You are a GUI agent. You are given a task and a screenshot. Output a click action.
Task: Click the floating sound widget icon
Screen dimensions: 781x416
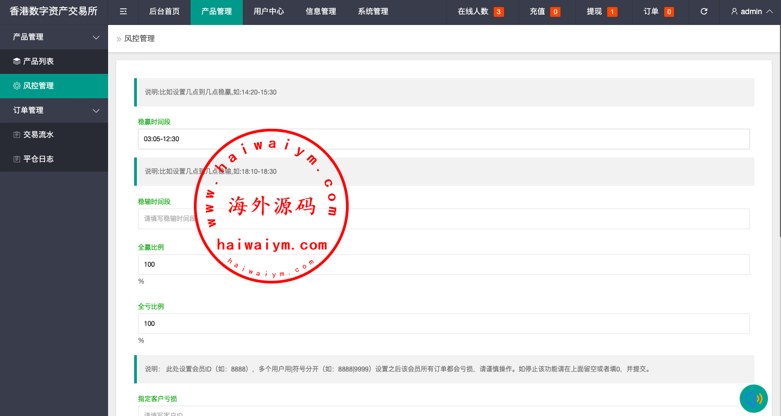(753, 399)
